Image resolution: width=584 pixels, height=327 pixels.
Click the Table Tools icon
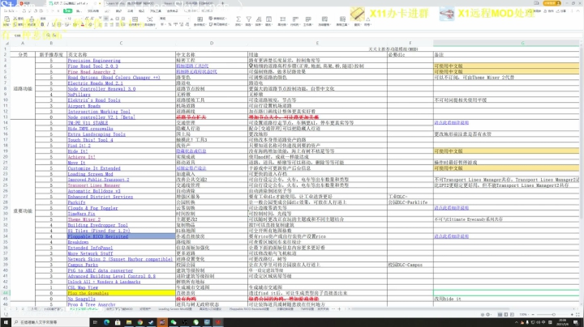pos(342,20)
